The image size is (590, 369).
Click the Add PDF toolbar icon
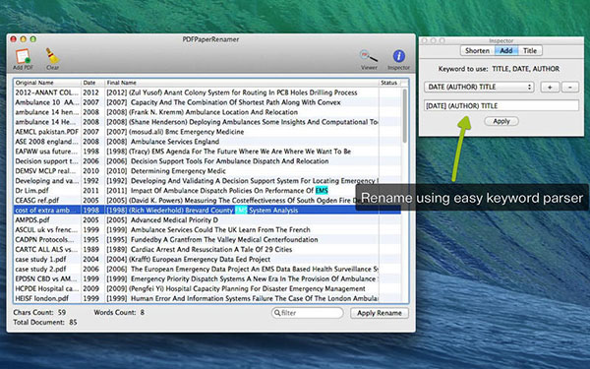click(23, 57)
